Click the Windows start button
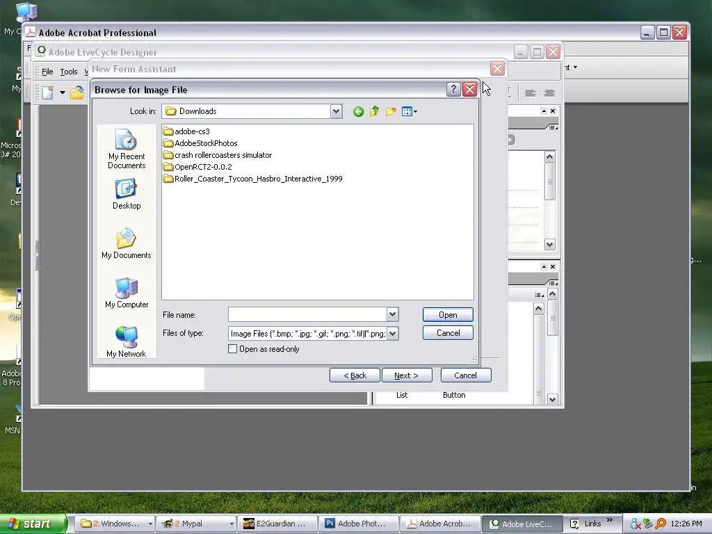 [x=32, y=524]
